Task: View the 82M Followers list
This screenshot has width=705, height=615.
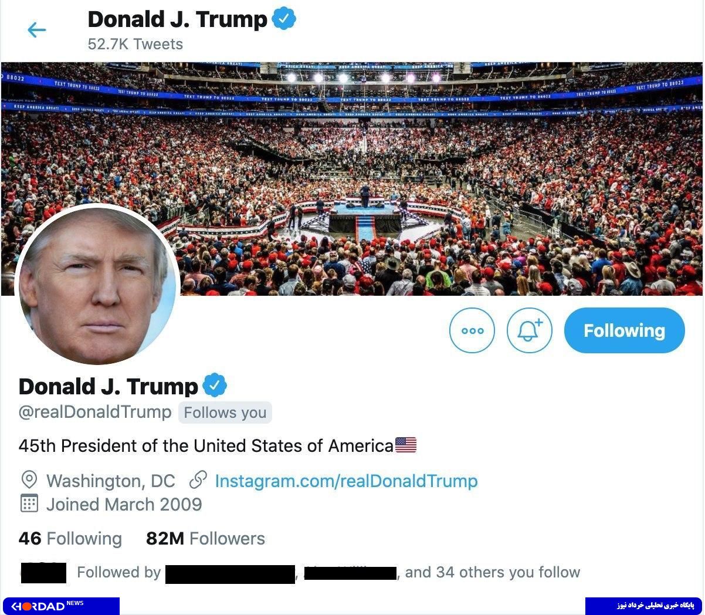Action: coord(205,538)
